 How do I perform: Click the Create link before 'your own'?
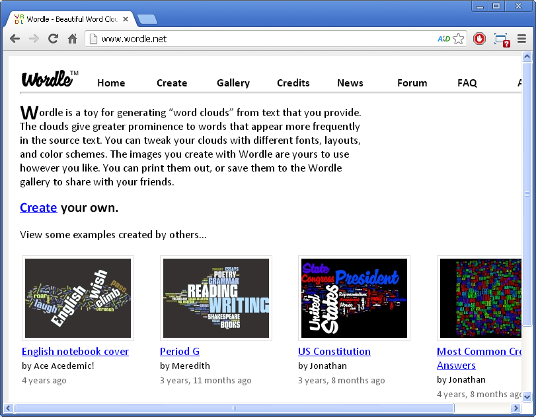(x=38, y=208)
